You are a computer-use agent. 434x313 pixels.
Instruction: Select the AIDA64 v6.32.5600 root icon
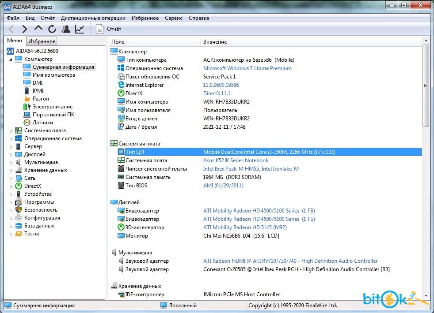point(10,51)
